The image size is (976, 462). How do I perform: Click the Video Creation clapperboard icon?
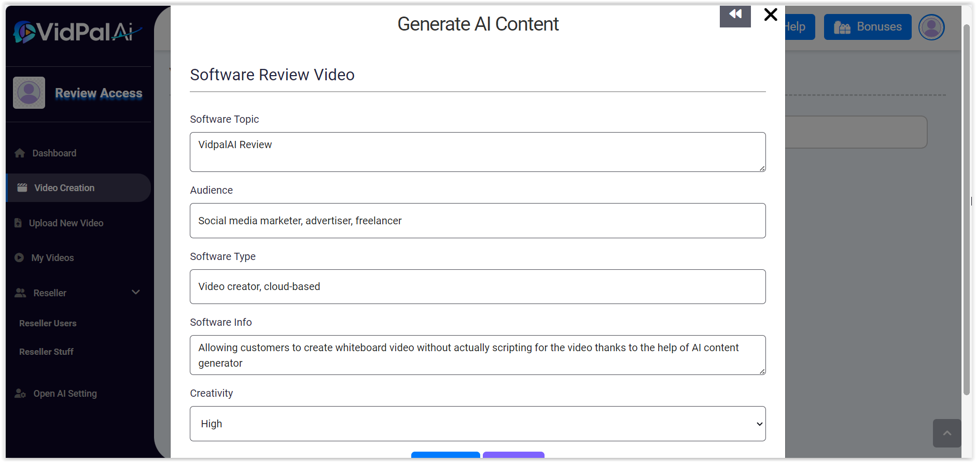tap(22, 187)
